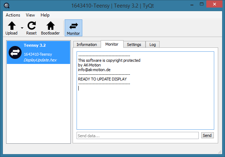Open the View menu
The height and width of the screenshot is (157, 225).
[x=30, y=15]
